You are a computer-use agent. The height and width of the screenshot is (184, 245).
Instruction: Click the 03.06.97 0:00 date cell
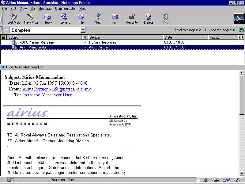tap(174, 42)
